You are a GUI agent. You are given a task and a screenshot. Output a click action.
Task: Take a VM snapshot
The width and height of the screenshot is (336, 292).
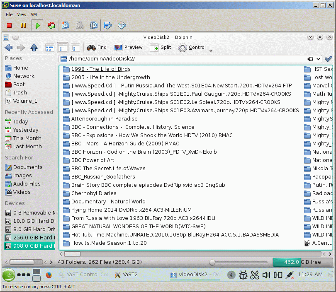[x=66, y=25]
